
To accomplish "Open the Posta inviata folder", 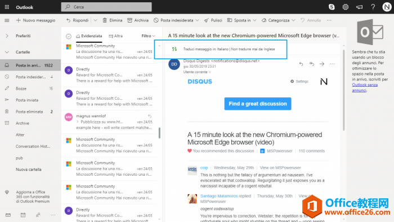I will [x=30, y=100].
